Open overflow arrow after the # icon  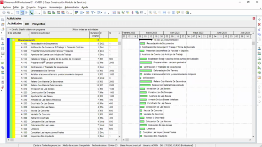[x=108, y=13]
